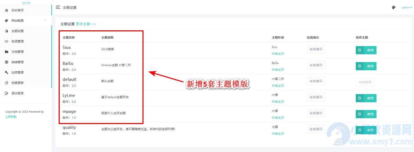Click 在线演示 for the quality theme

coord(316,129)
